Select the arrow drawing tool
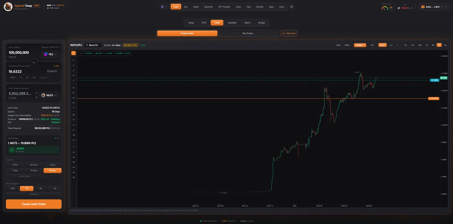Viewport: 453px width, 224px height. pyautogui.click(x=73, y=108)
